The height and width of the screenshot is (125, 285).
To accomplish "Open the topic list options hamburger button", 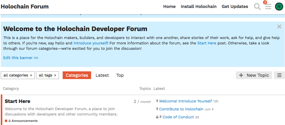I will pyautogui.click(x=279, y=75).
